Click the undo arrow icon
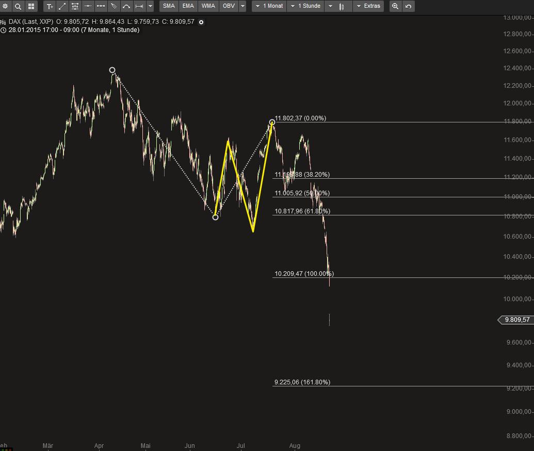Image resolution: width=534 pixels, height=451 pixels. [x=408, y=6]
